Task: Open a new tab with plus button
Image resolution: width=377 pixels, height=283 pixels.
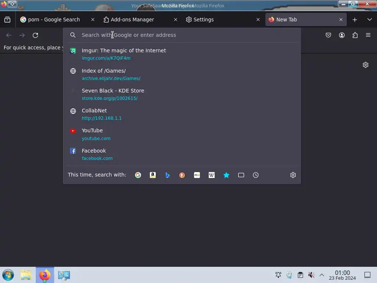Action: click(355, 20)
